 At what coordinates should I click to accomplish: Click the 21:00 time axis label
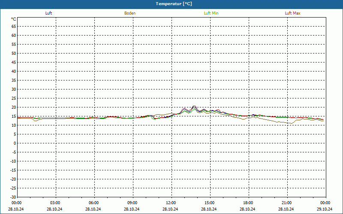(x=286, y=203)
